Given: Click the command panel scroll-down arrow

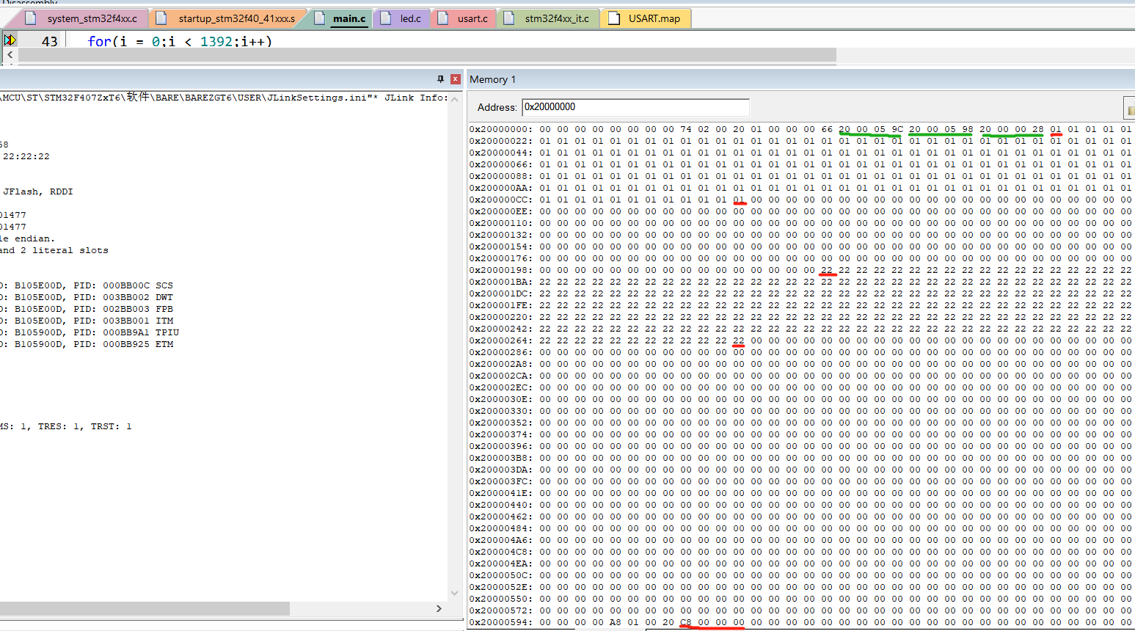Looking at the screenshot, I should 455,593.
